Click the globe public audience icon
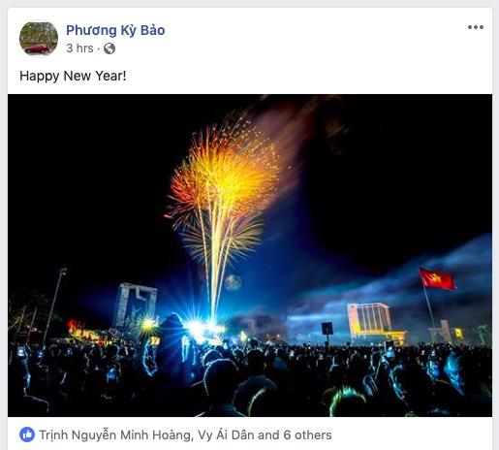This screenshot has width=499, height=450. (x=109, y=48)
